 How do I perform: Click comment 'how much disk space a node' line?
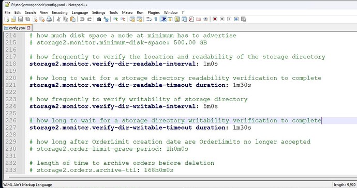133,36
